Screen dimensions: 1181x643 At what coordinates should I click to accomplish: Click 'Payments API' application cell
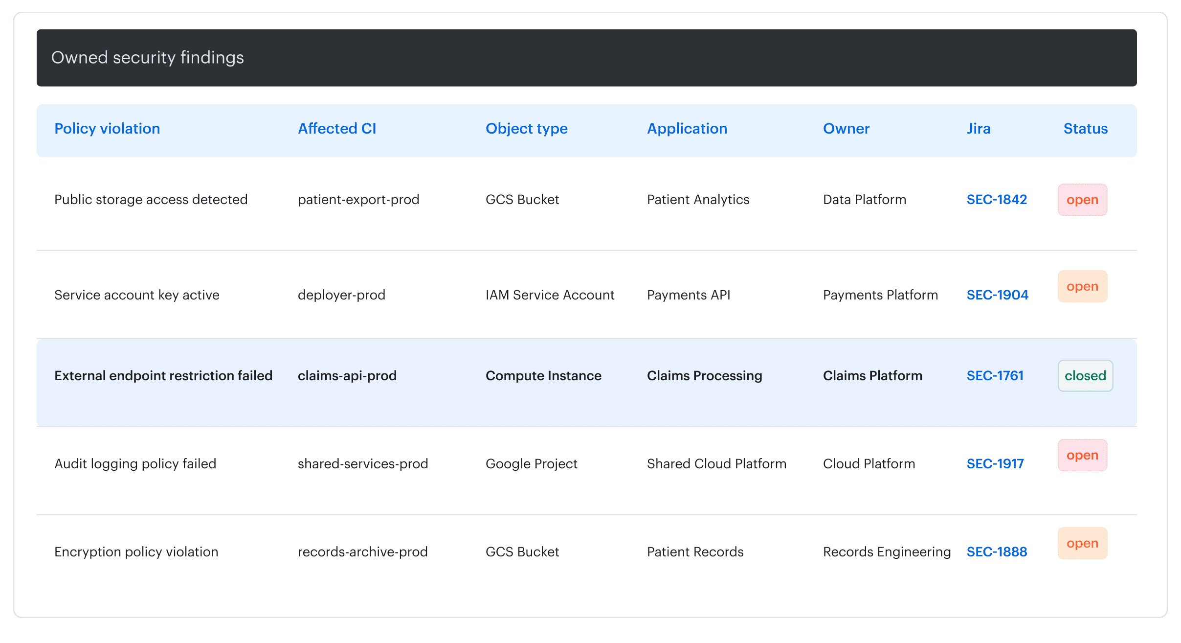click(x=689, y=295)
